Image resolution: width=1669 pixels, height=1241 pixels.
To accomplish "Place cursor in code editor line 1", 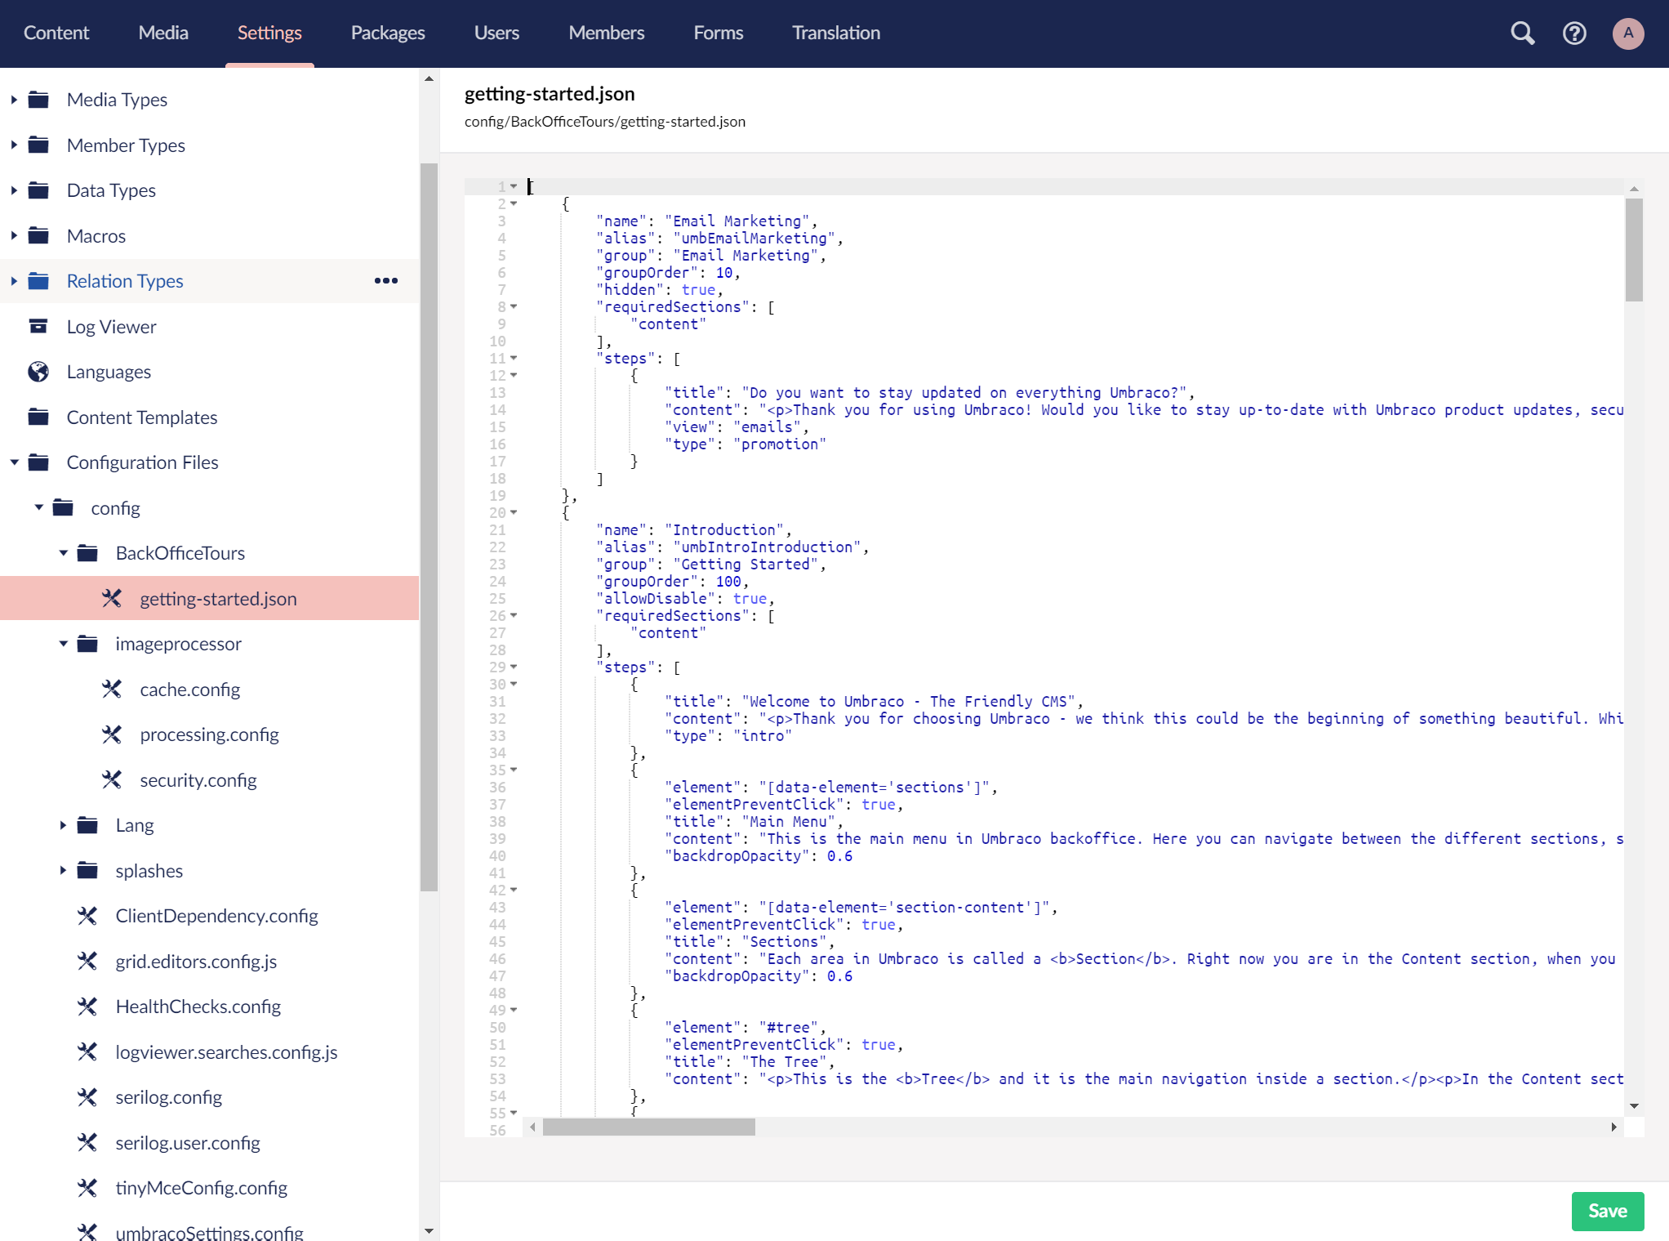I will tap(1074, 187).
